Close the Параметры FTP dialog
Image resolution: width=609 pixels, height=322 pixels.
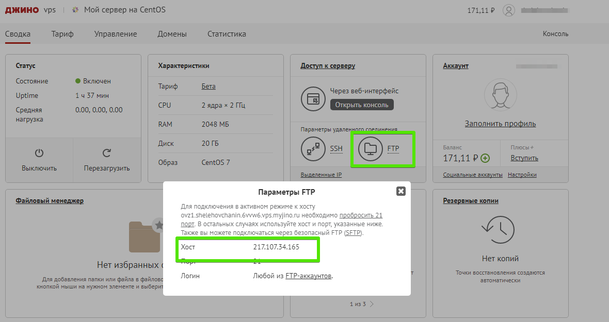[401, 191]
